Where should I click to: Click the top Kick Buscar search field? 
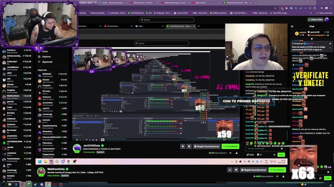pyautogui.click(x=167, y=19)
